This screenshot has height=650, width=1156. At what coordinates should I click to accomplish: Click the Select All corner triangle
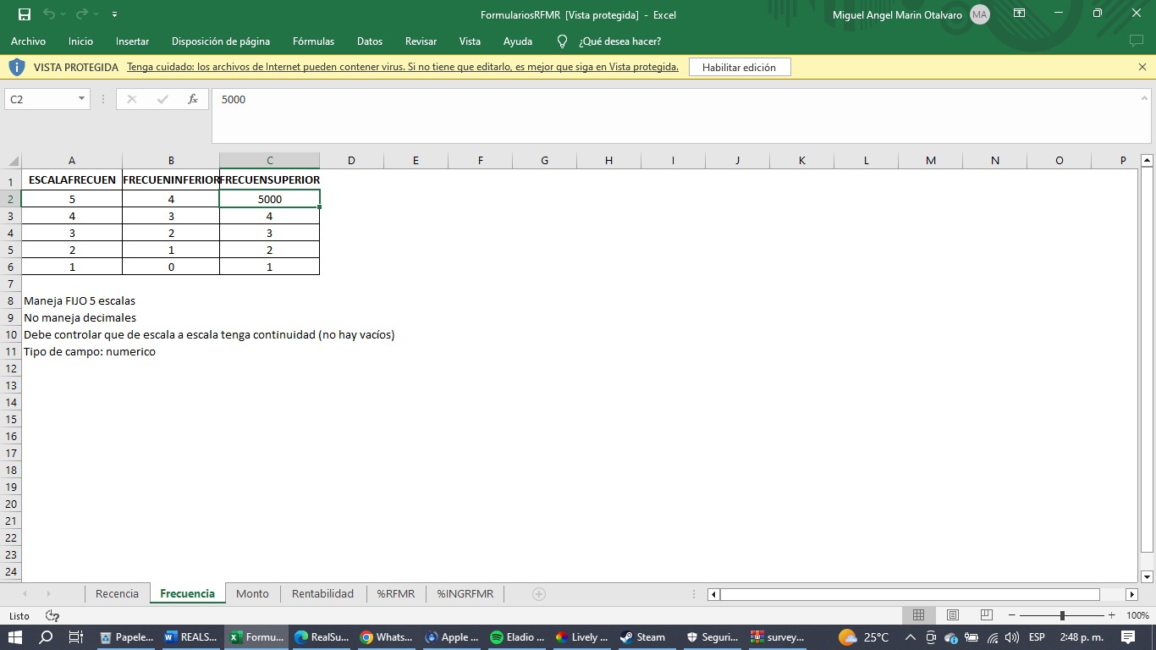pyautogui.click(x=13, y=161)
